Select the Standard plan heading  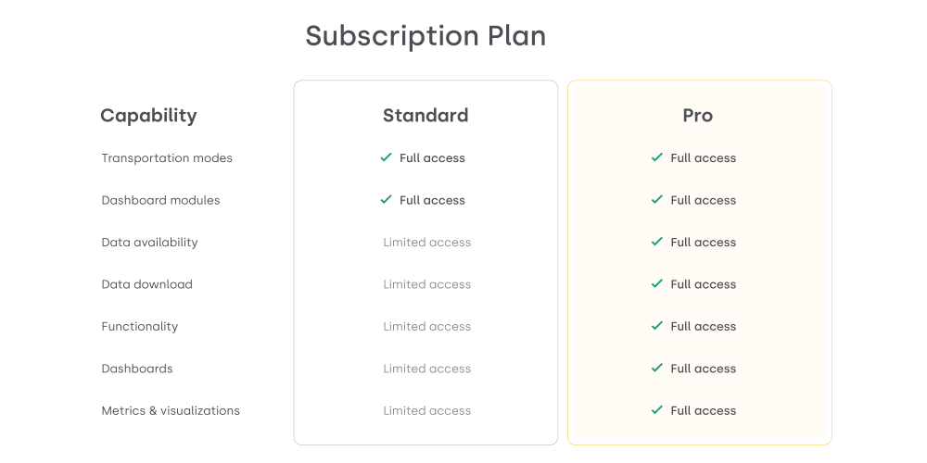click(425, 116)
